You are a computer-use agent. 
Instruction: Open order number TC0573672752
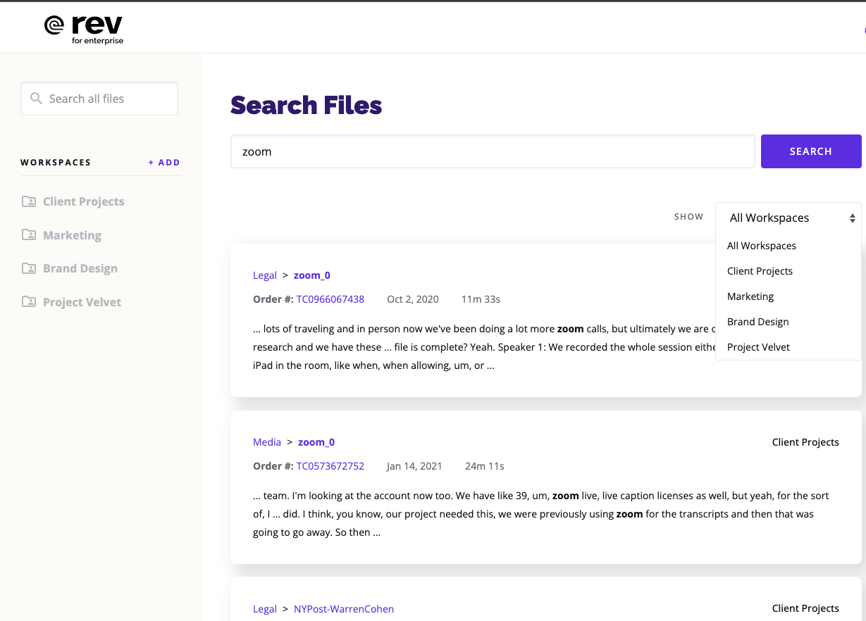tap(330, 466)
